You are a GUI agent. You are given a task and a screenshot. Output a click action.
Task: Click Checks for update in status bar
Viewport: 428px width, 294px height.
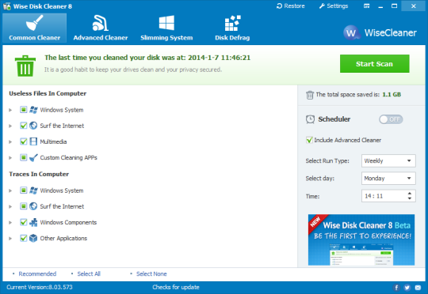click(176, 287)
